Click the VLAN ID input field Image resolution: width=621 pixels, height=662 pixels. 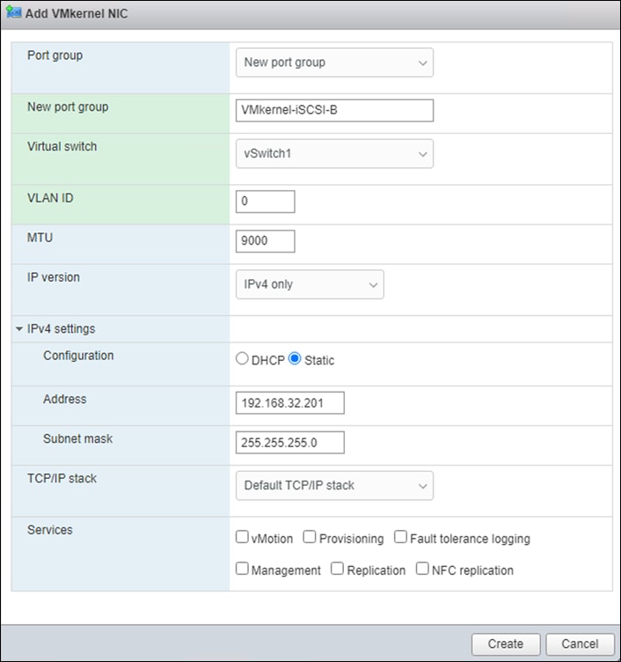[x=266, y=202]
